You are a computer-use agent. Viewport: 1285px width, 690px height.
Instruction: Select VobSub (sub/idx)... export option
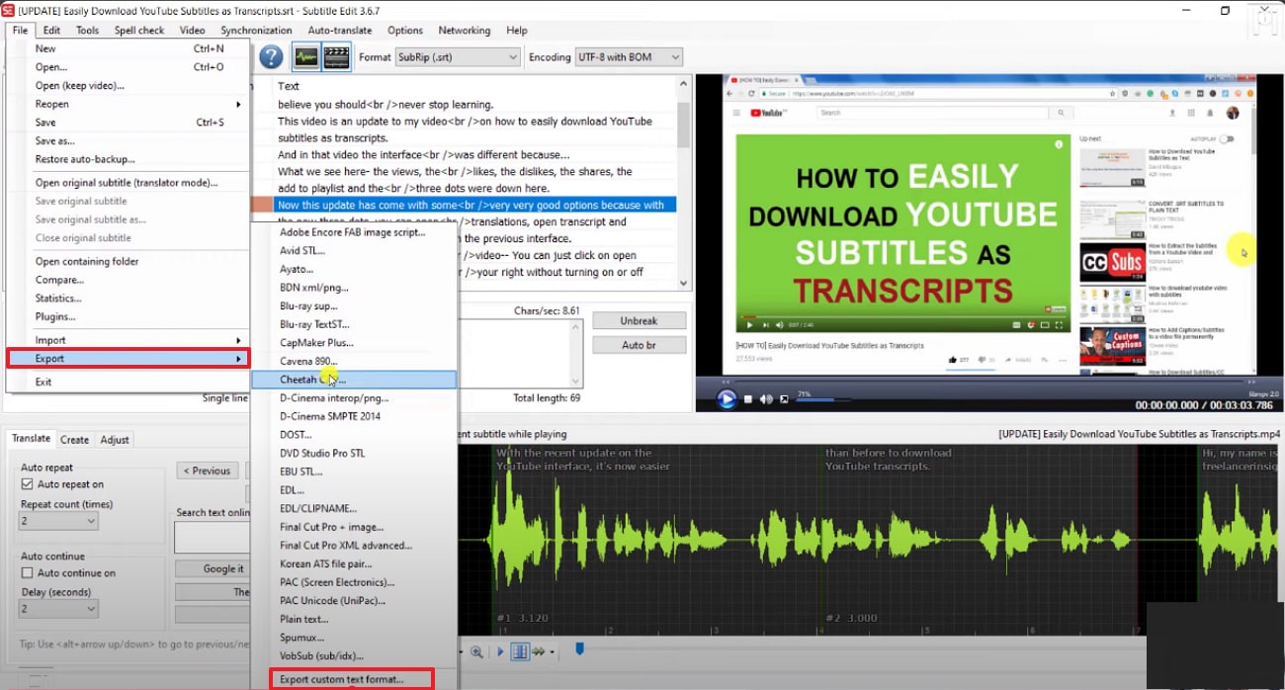tap(354, 655)
